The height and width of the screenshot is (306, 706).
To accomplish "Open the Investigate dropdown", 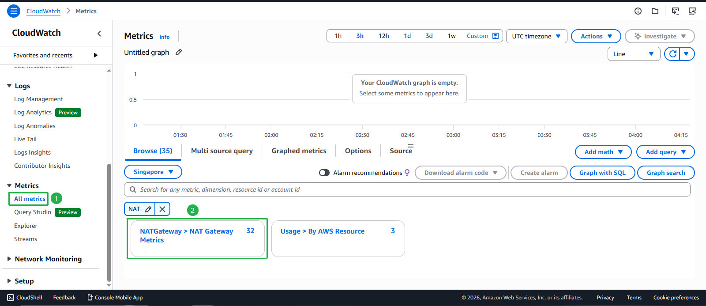I will point(660,36).
